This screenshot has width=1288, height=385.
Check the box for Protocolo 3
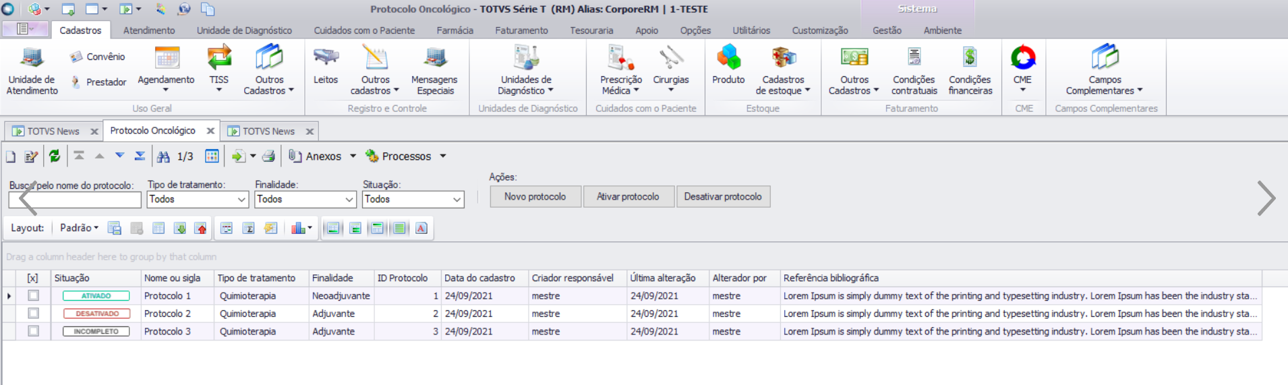point(33,330)
